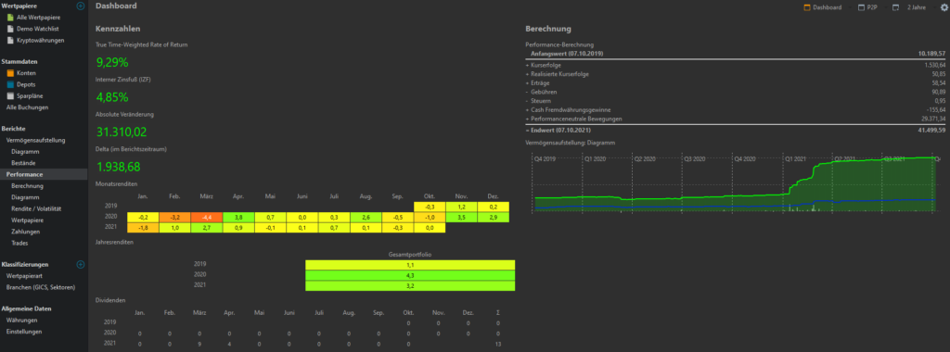Click the orange Konten account icon
The image size is (950, 352).
click(10, 72)
